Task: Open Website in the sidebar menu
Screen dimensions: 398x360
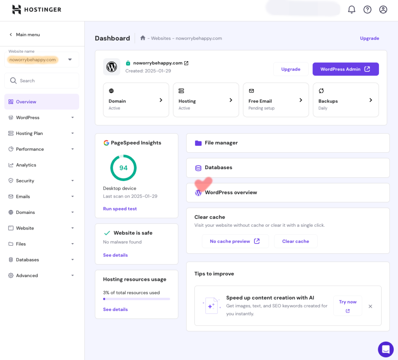Action: pos(42,228)
